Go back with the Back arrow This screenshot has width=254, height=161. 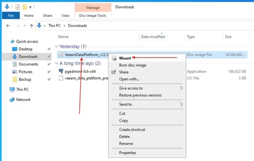8,26
